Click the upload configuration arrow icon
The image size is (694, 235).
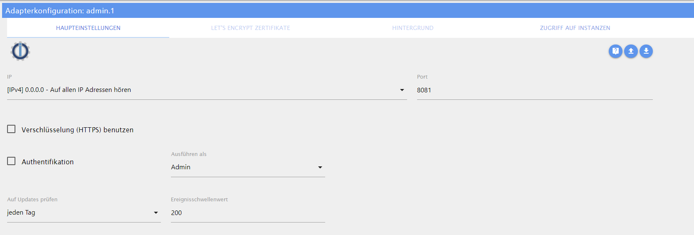631,51
